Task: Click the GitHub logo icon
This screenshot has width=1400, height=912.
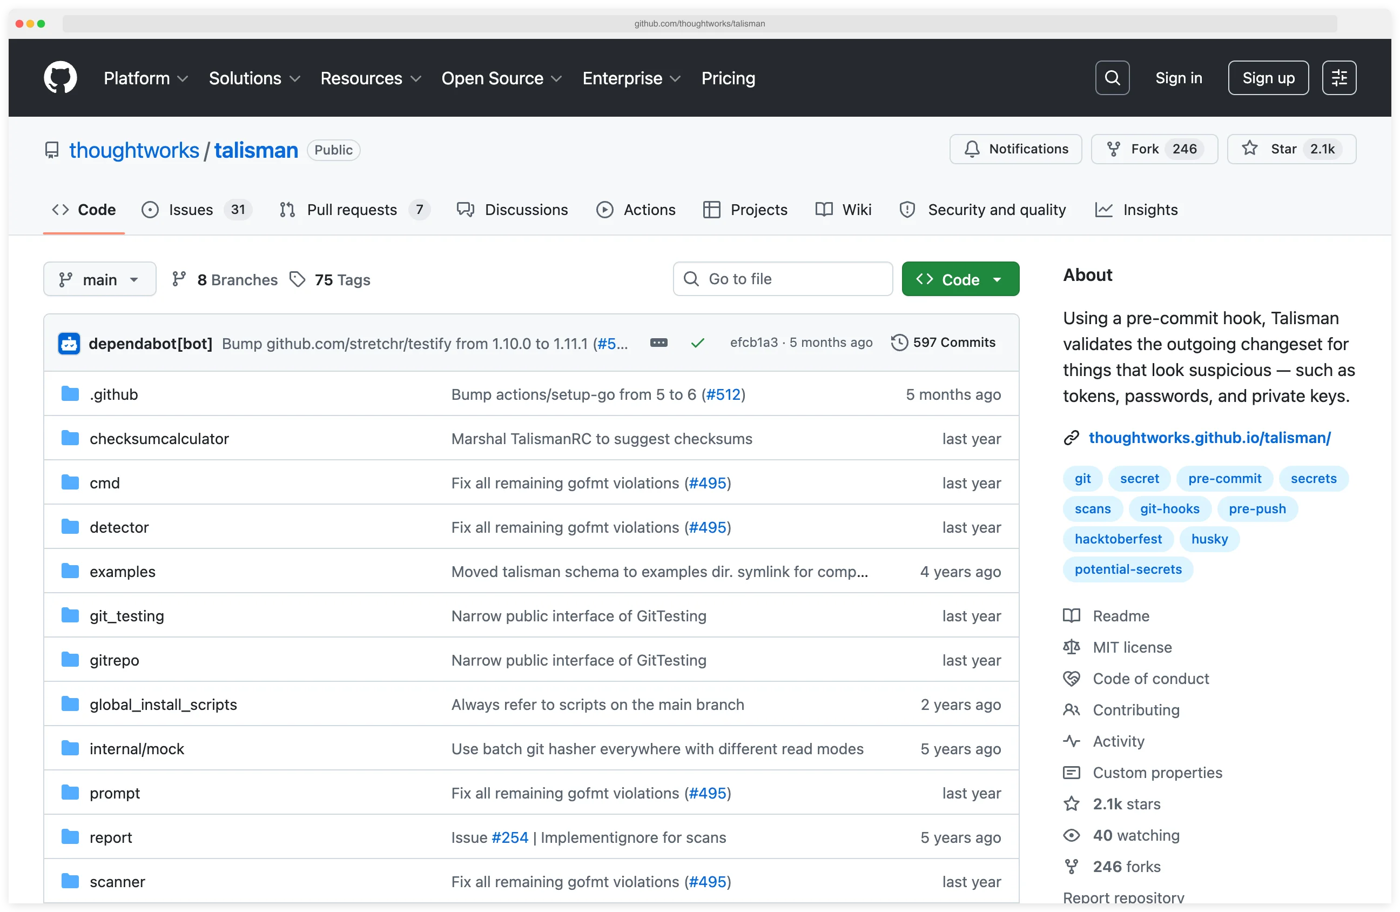Action: click(60, 77)
